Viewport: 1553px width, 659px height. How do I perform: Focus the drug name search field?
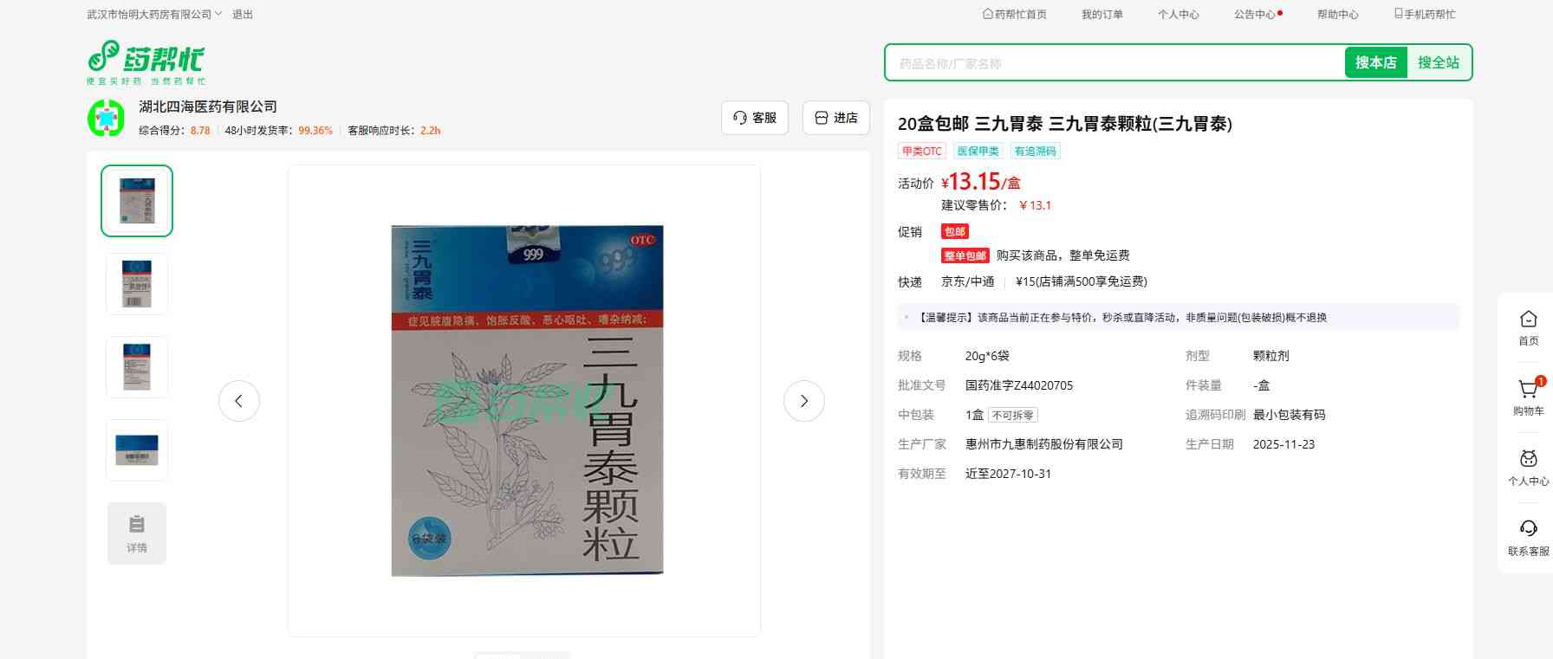click(1114, 63)
